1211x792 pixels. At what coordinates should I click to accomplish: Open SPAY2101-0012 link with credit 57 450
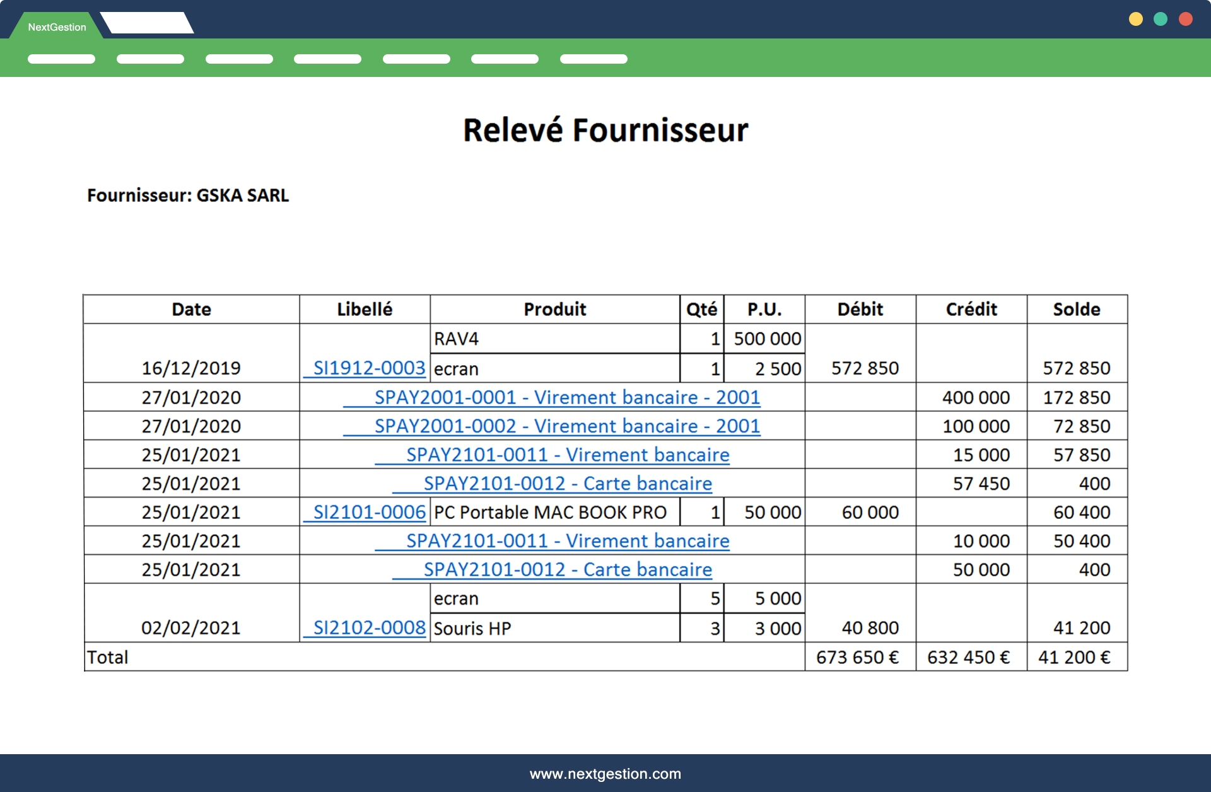point(567,484)
